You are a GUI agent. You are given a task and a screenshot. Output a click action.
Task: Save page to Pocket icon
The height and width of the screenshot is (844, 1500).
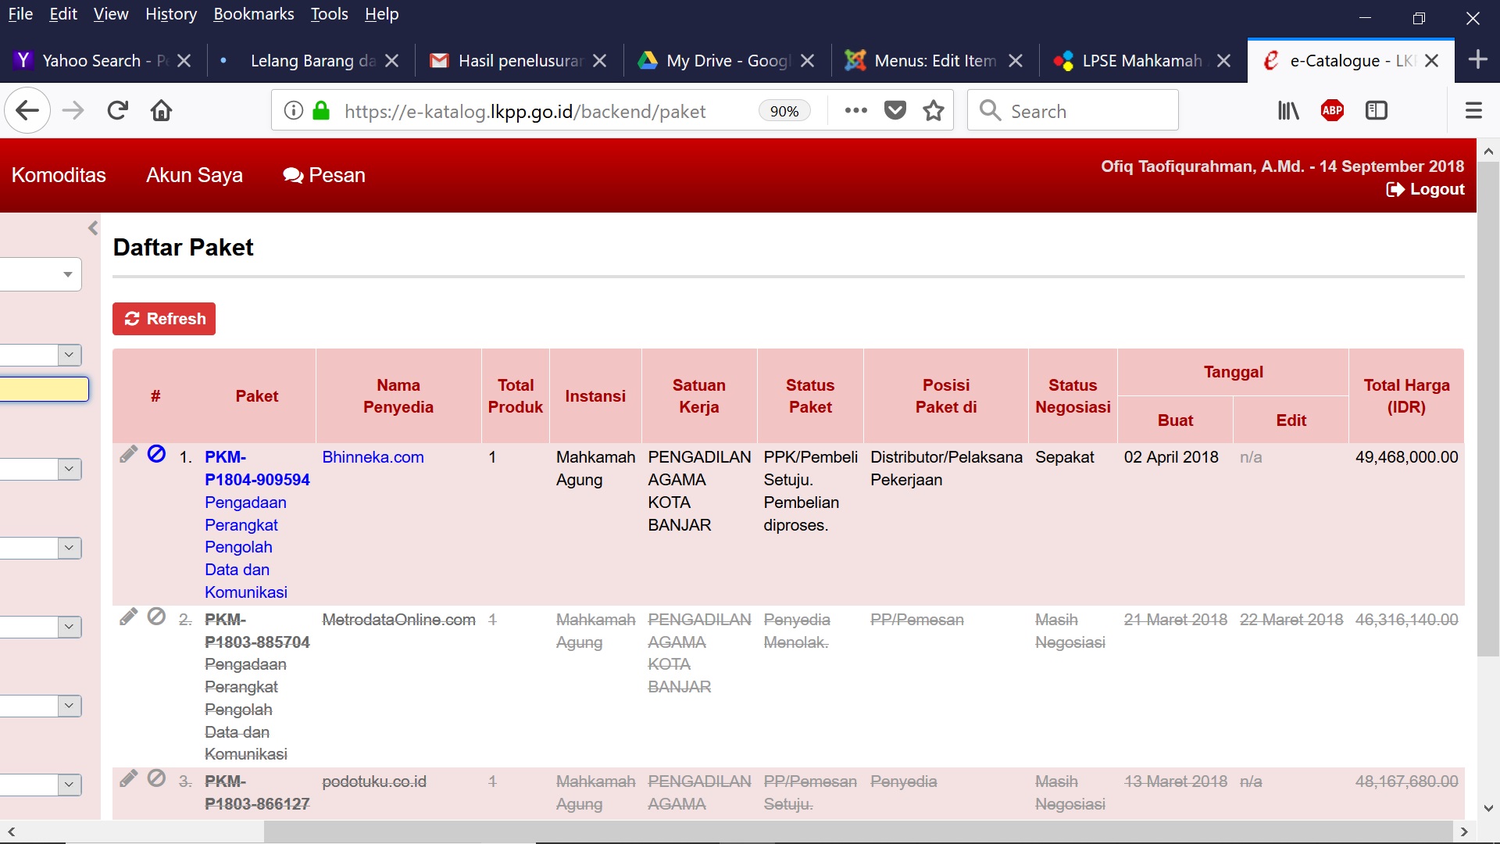(x=895, y=111)
